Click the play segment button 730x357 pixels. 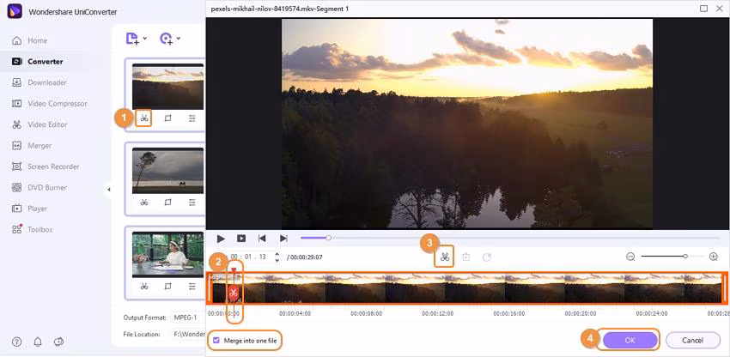coord(241,239)
